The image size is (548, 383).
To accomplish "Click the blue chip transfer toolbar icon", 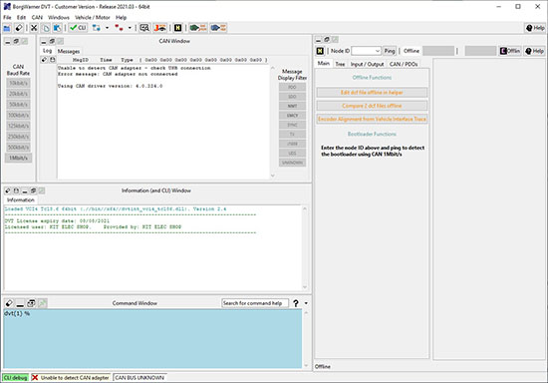I will click(218, 28).
